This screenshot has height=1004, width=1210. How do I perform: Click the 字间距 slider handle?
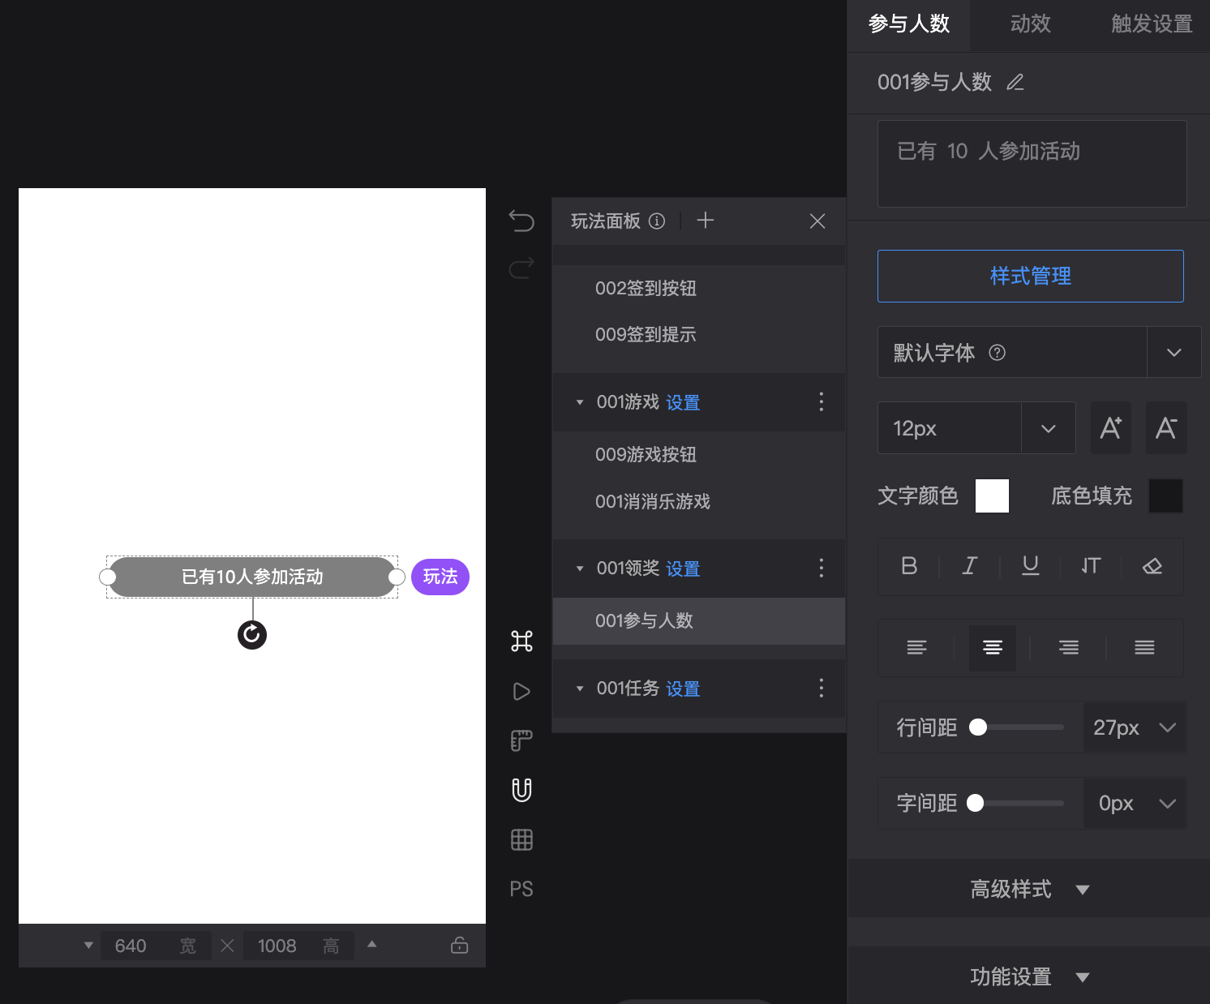[975, 803]
